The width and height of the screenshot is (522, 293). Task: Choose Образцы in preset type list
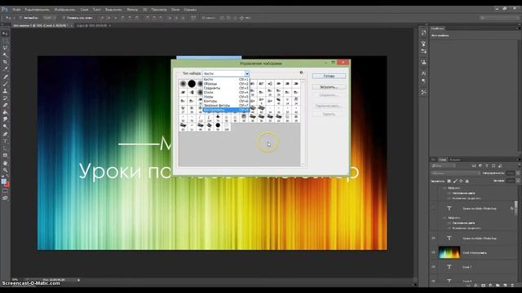[x=226, y=84]
